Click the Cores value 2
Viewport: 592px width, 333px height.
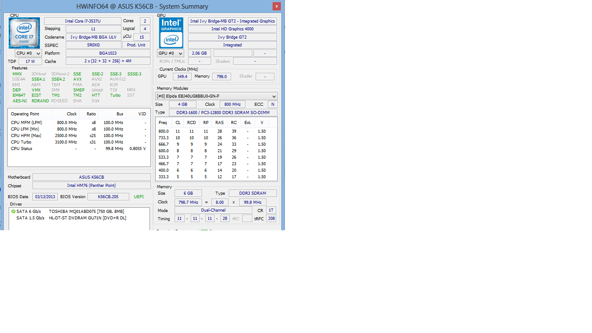tap(144, 21)
